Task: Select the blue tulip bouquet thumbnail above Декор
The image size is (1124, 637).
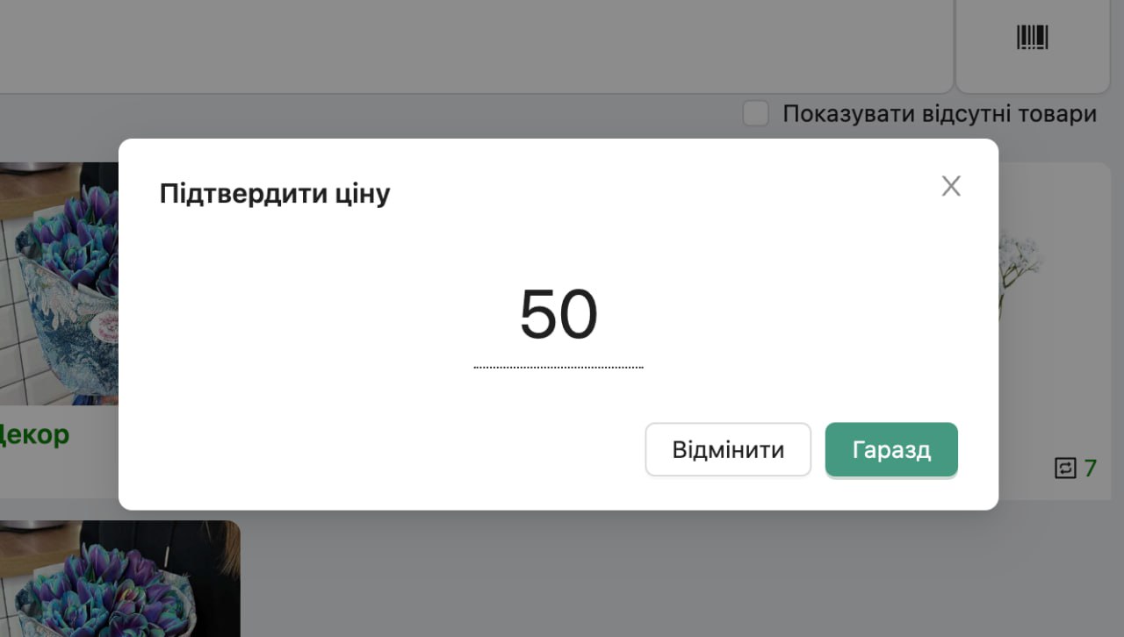Action: click(59, 283)
